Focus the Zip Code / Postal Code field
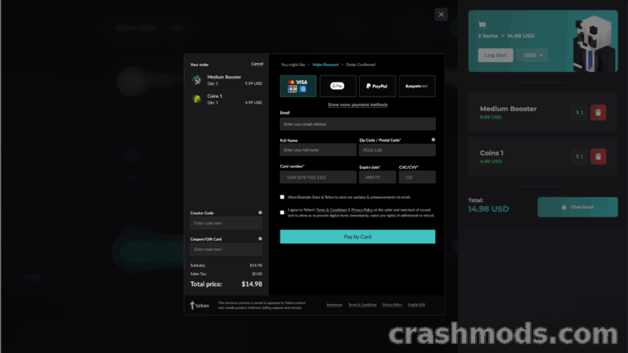 (x=397, y=150)
